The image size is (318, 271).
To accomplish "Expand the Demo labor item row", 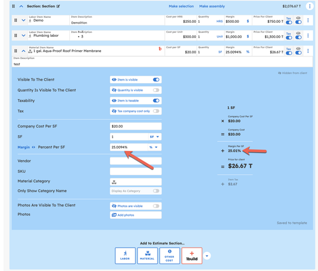I will click(x=24, y=20).
